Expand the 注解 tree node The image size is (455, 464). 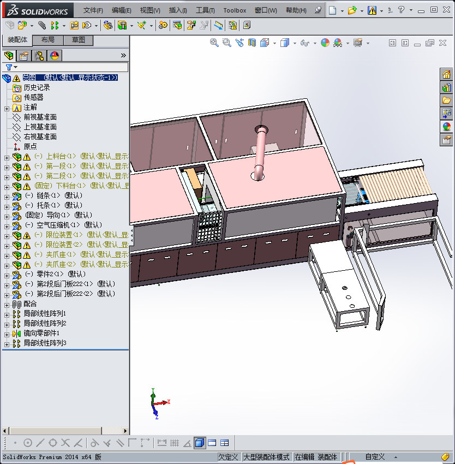coord(7,109)
